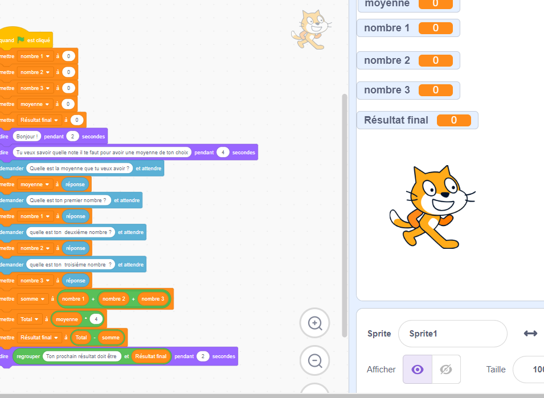Screen dimensions: 544x398
Task: Open the 'somme' variable dropdown
Action: [x=32, y=299]
